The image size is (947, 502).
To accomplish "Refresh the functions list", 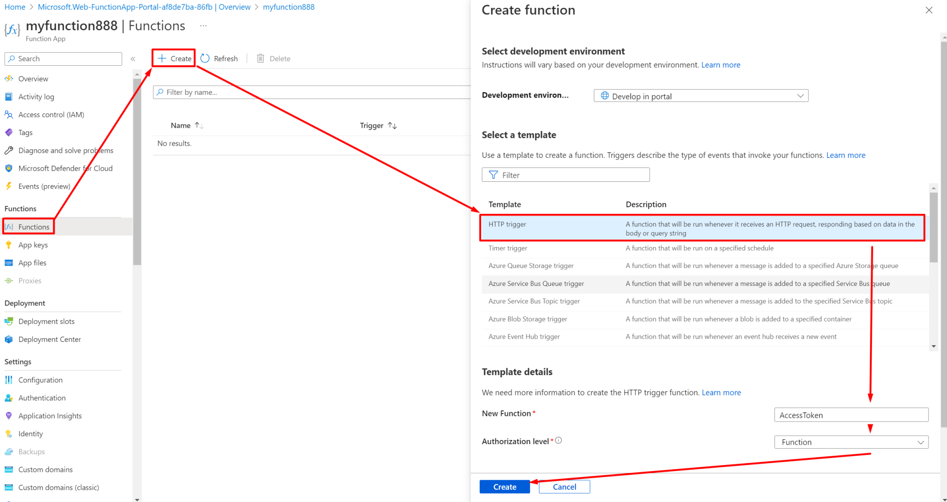I will pyautogui.click(x=219, y=58).
